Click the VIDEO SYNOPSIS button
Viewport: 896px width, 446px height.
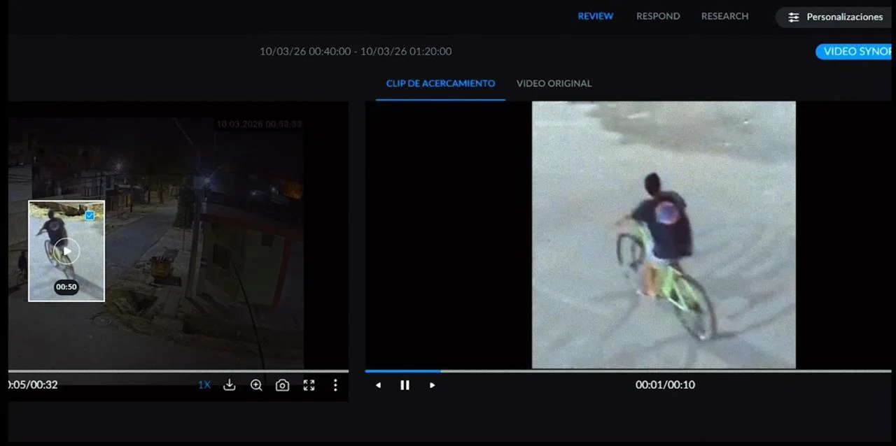pos(855,51)
